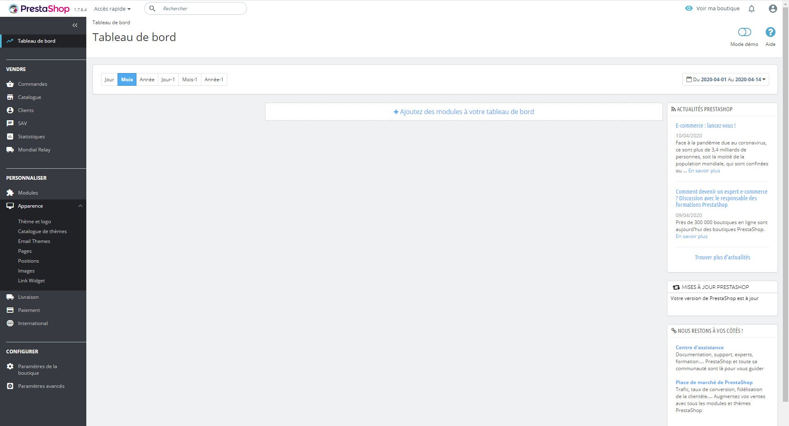Click the Tableau de bord trend icon
This screenshot has width=789, height=426.
click(x=10, y=41)
